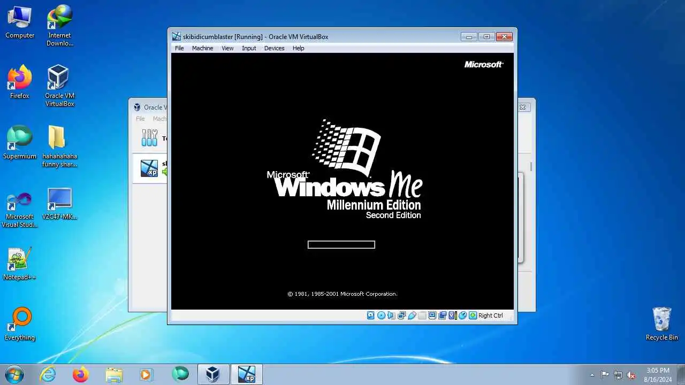Click the Tools icon in VirtualBox Manager
Viewport: 685px width, 385px height.
pos(149,138)
